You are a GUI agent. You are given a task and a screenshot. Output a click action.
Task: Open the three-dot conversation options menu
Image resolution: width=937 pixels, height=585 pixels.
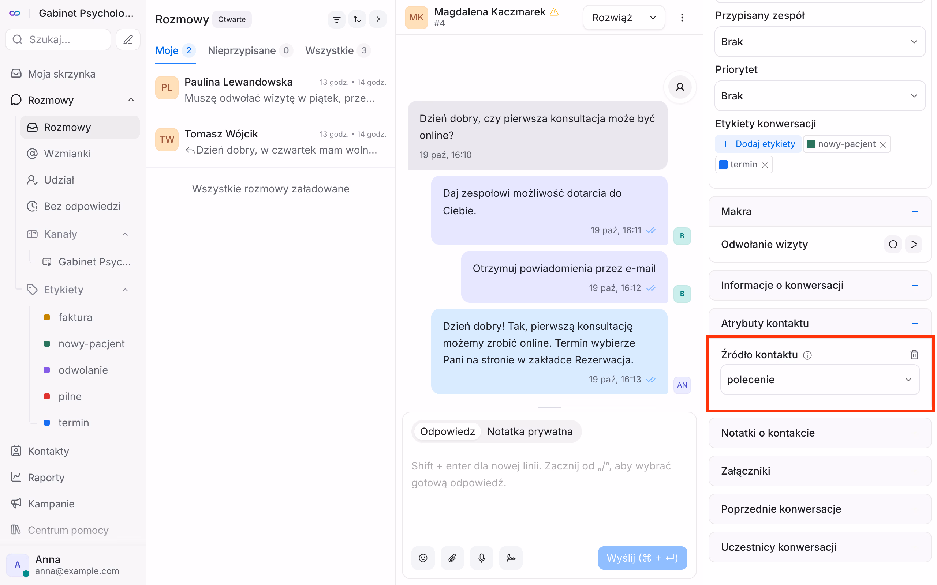click(682, 18)
